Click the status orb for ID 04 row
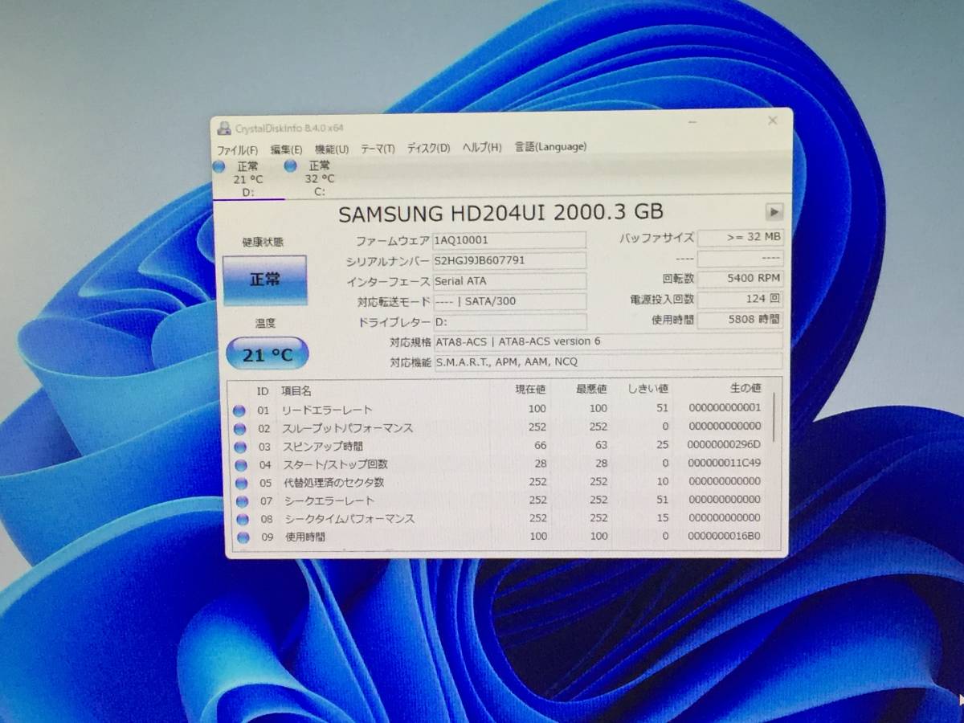 (239, 465)
